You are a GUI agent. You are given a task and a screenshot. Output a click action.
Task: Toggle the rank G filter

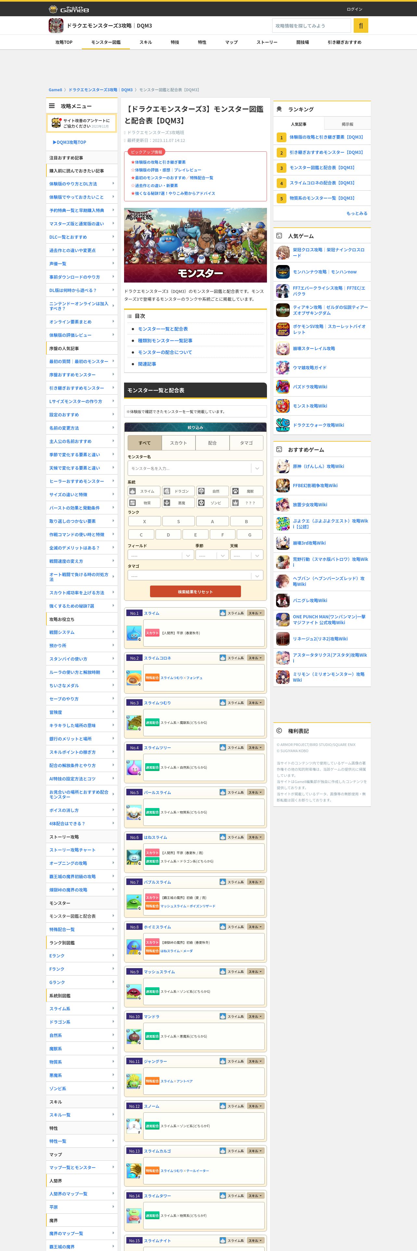(249, 535)
